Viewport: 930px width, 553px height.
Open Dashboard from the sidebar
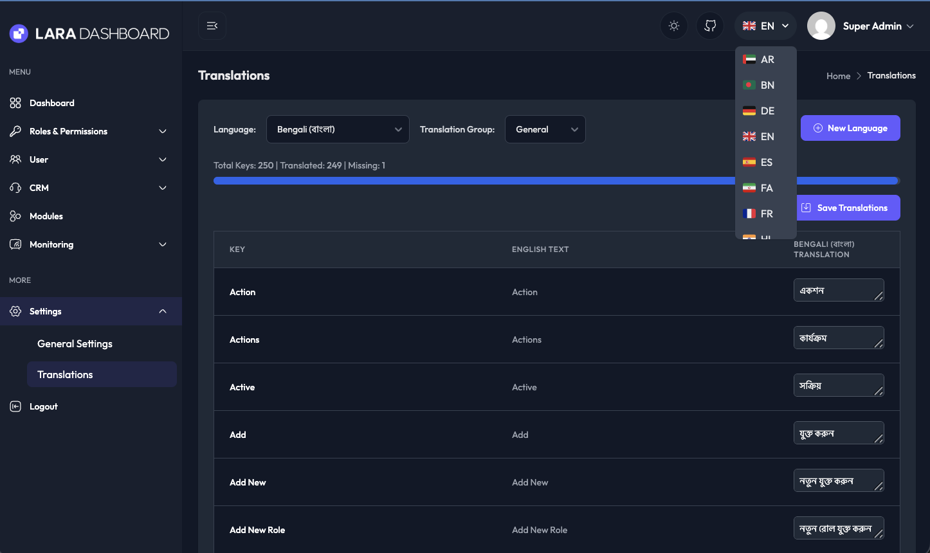51,103
